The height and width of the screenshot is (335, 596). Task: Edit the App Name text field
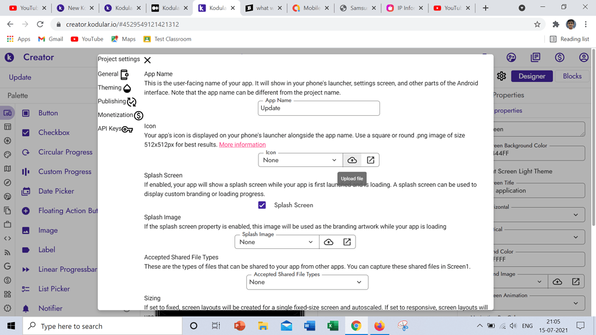coord(318,108)
